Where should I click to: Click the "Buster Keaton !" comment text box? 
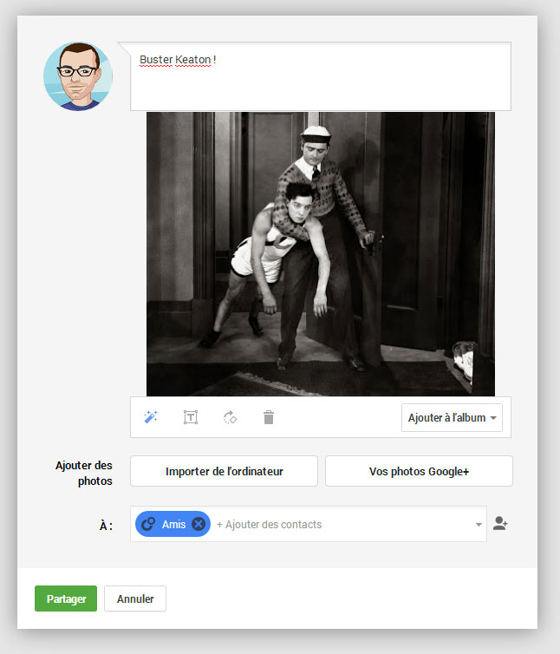pos(320,76)
